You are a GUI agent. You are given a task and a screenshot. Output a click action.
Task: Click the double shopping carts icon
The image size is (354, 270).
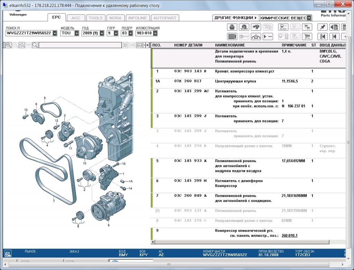point(307,27)
